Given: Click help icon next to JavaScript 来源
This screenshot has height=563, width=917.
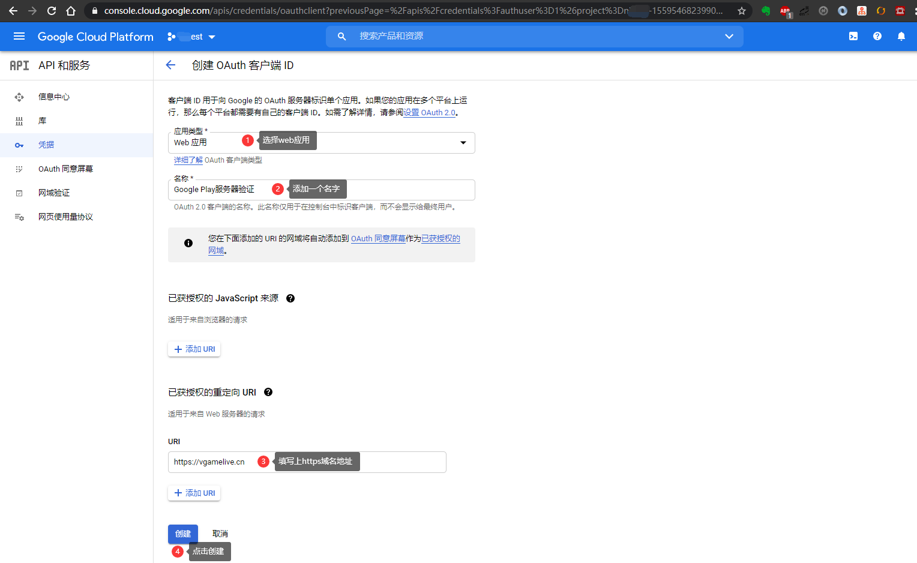Looking at the screenshot, I should pyautogui.click(x=290, y=298).
